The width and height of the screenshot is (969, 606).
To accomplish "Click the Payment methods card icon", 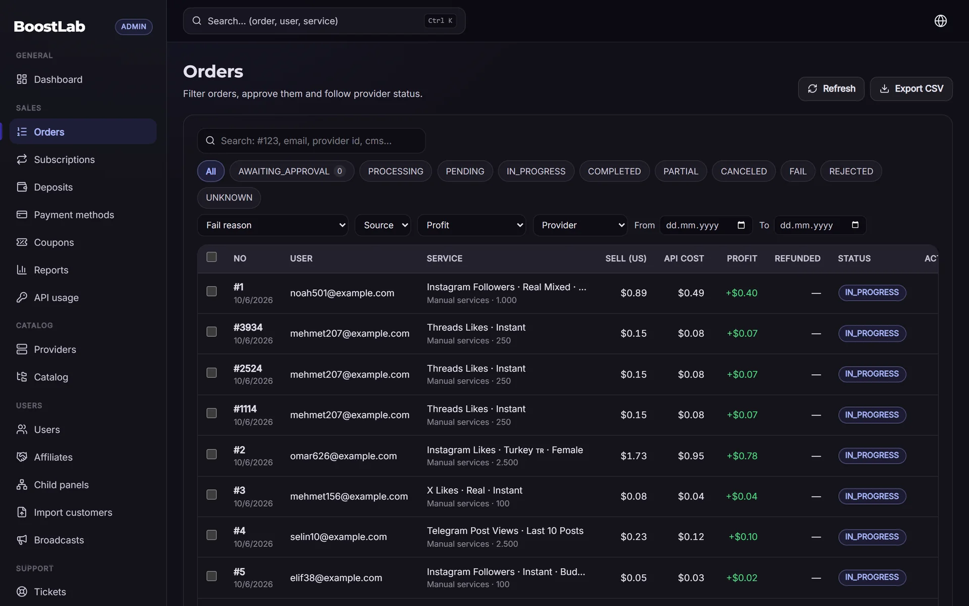I will point(22,215).
